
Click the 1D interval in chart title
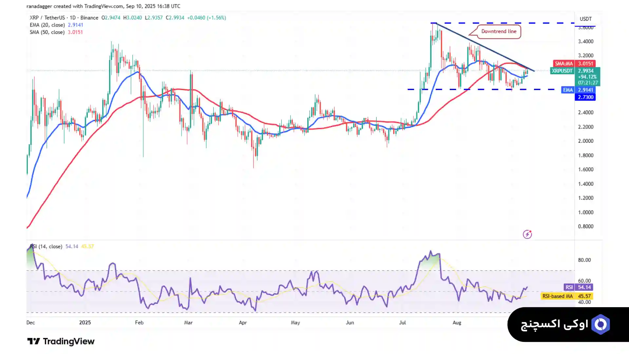pyautogui.click(x=72, y=18)
